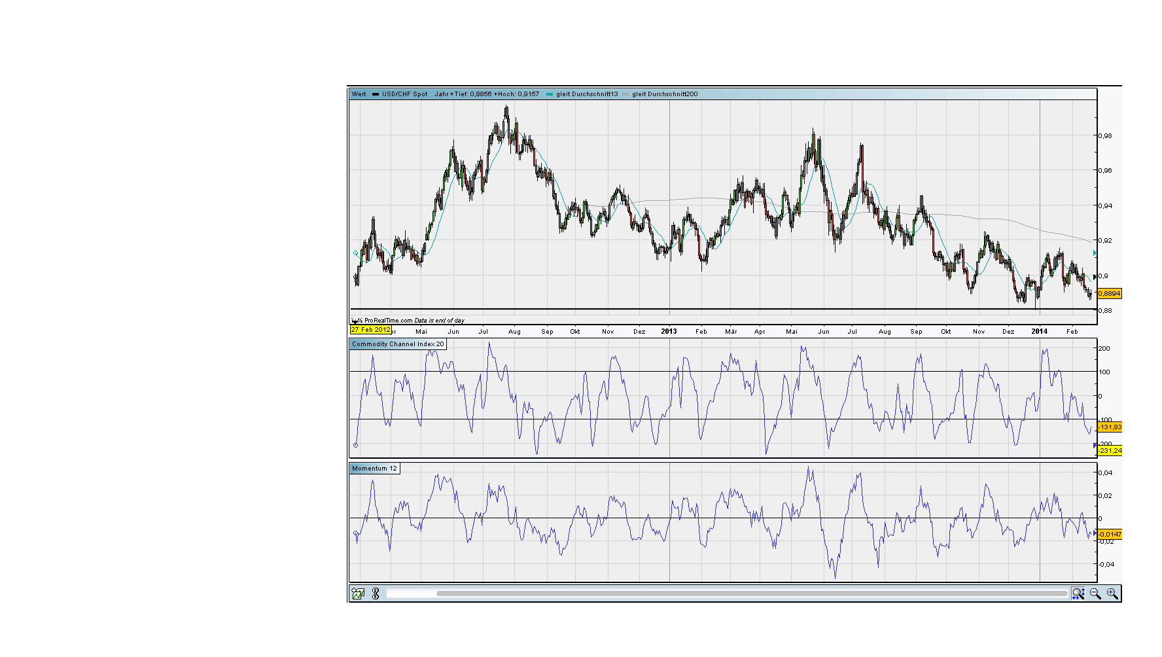Click the current price tag "0,8894"
Viewport: 1162px width, 657px height.
[1110, 294]
